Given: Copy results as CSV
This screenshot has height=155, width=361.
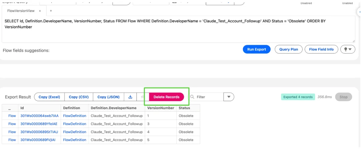Looking at the screenshot, I should pyautogui.click(x=79, y=97).
